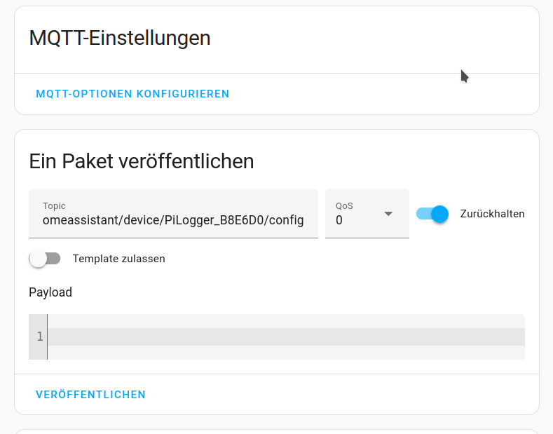Click the Zurückhalten label text

click(492, 214)
